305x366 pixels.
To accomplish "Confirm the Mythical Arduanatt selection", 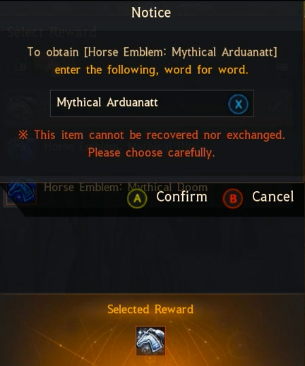I will pyautogui.click(x=181, y=197).
